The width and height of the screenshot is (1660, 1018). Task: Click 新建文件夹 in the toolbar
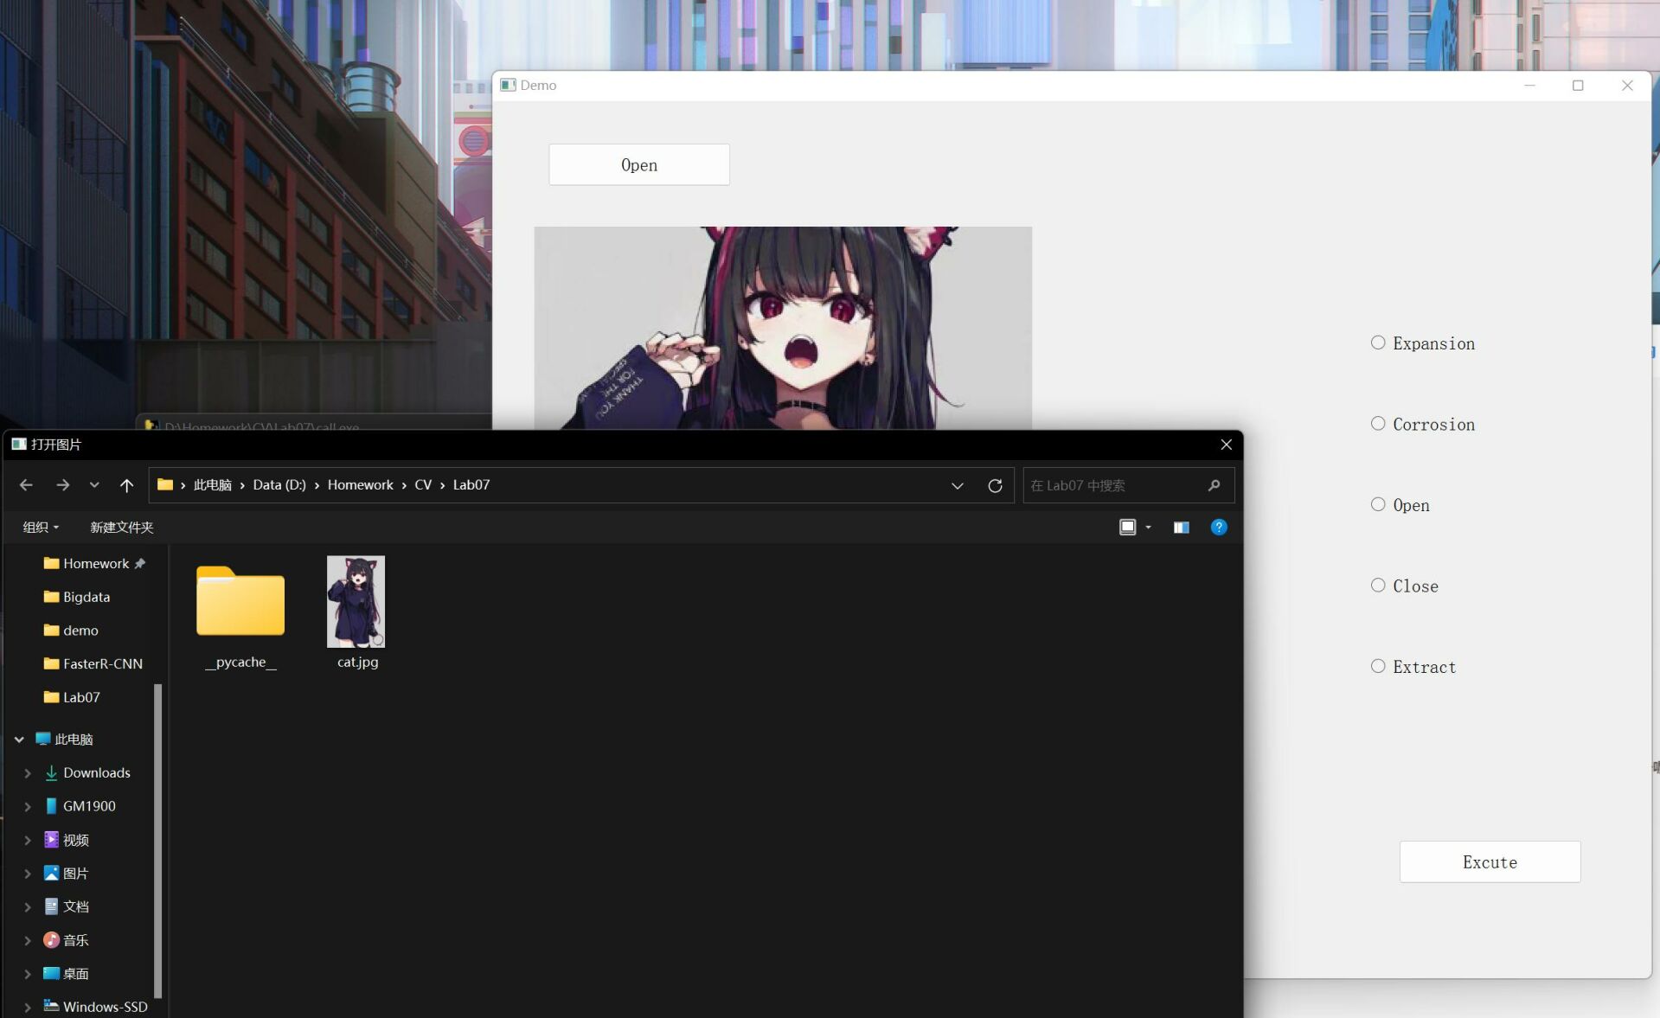pyautogui.click(x=121, y=527)
